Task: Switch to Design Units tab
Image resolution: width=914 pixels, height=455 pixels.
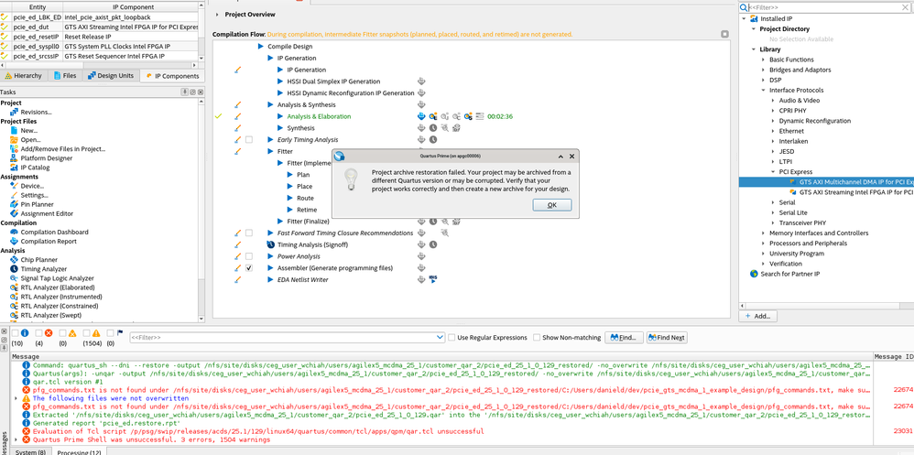Action: click(111, 76)
